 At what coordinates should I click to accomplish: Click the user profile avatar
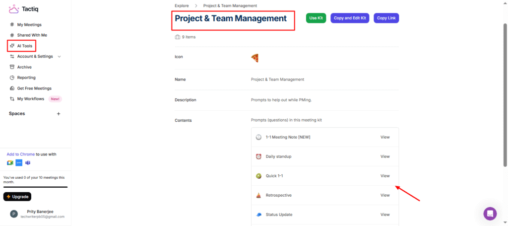pos(14,214)
